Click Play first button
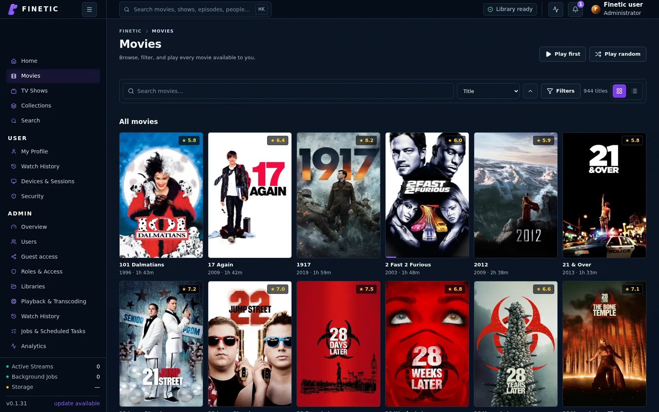Image resolution: width=659 pixels, height=412 pixels. pos(563,54)
